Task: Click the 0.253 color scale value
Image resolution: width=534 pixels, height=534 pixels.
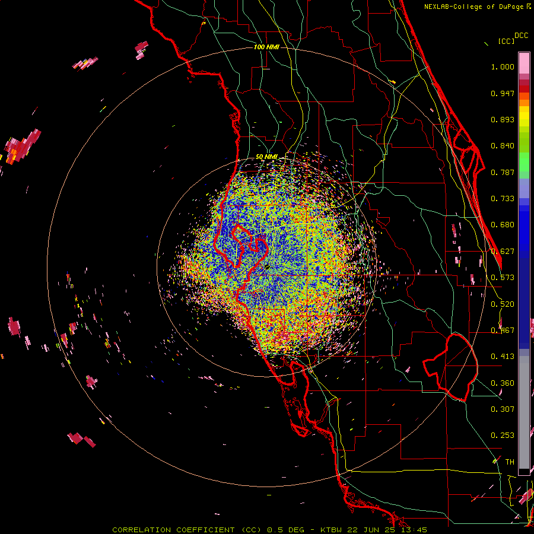Action: coord(503,436)
